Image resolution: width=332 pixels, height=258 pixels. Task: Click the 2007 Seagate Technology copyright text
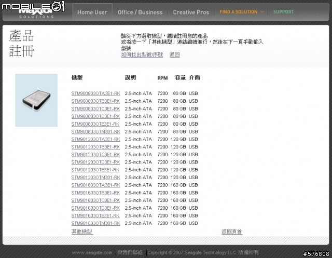[x=203, y=252]
